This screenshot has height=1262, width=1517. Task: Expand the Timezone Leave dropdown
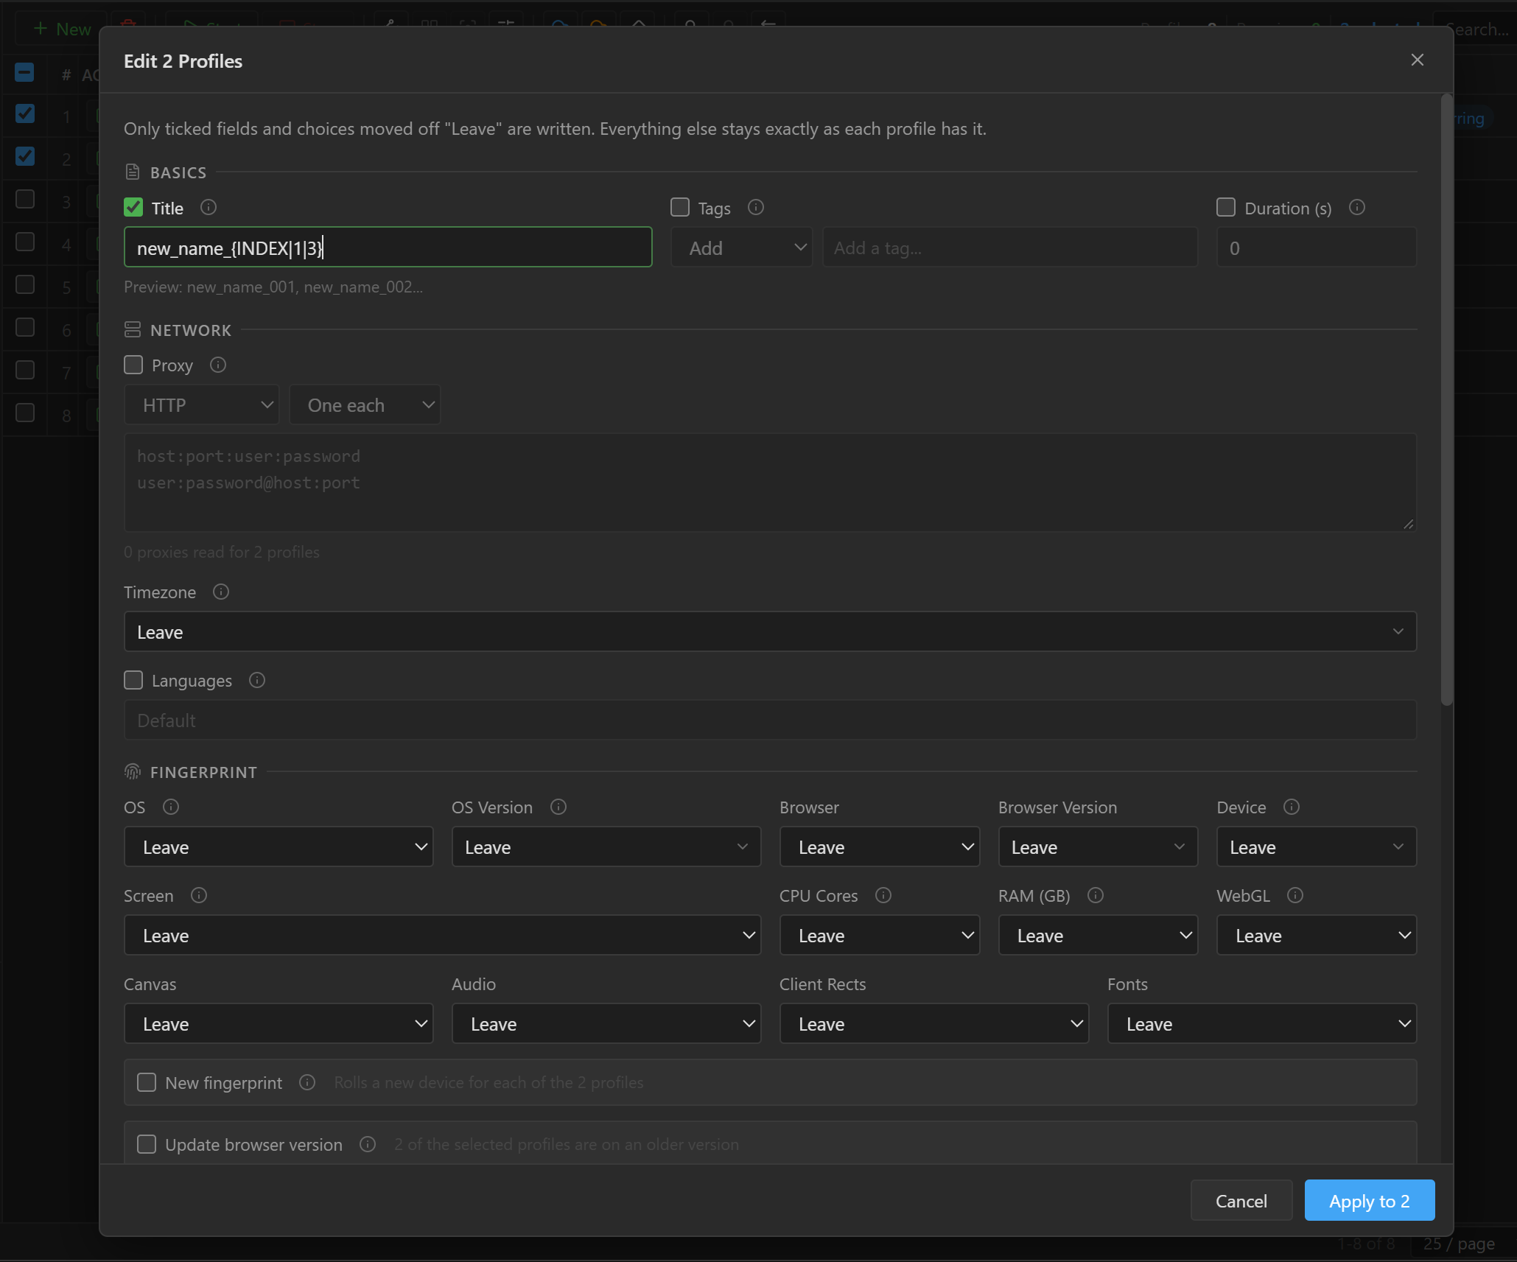[770, 631]
